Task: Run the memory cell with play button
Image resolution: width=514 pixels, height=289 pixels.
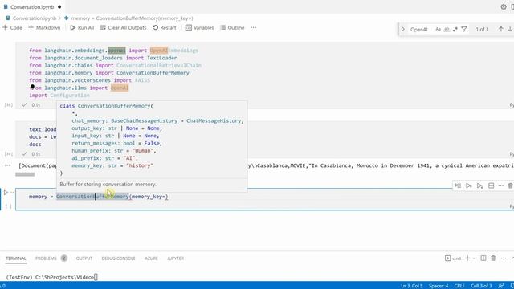Action: pos(6,193)
